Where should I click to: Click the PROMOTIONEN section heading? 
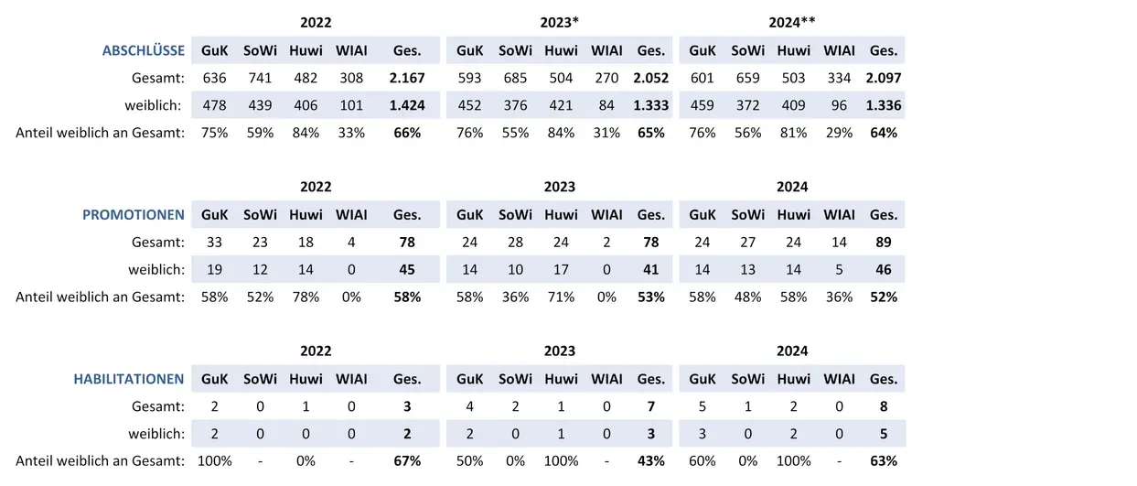tap(134, 215)
